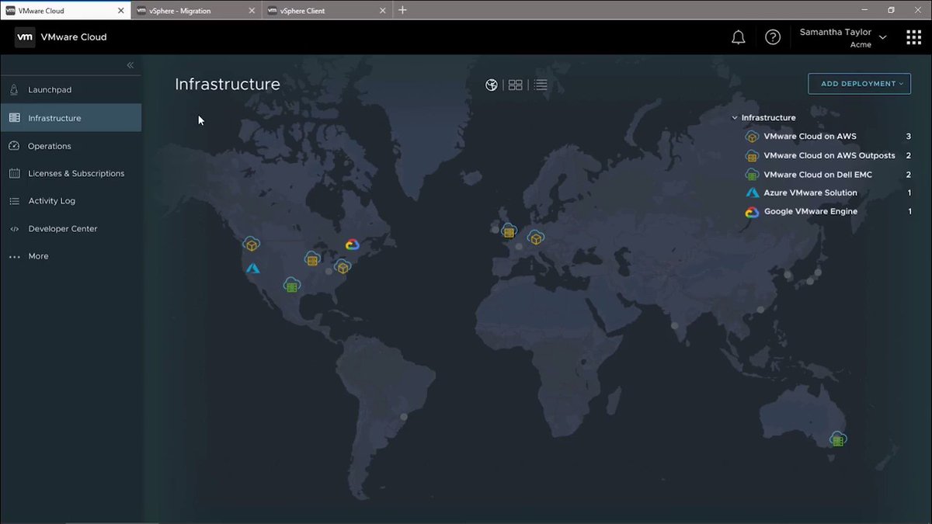Click the AWS cloud icon in legend
Image resolution: width=932 pixels, height=524 pixels.
752,137
